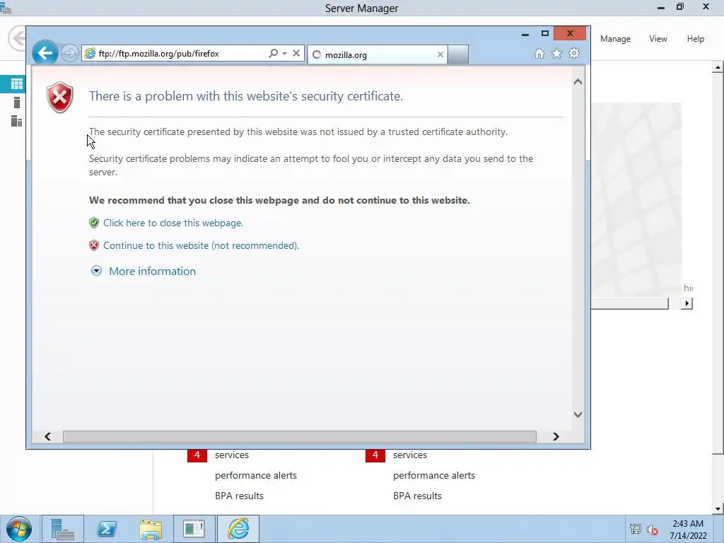Launch PowerShell from the taskbar
Screen dimensions: 724x543
coord(107,529)
